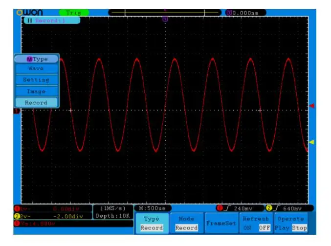Choose Record in the Type menu
The height and width of the screenshot is (246, 331).
[36, 103]
